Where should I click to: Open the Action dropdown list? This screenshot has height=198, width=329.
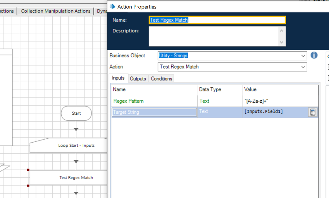(303, 67)
